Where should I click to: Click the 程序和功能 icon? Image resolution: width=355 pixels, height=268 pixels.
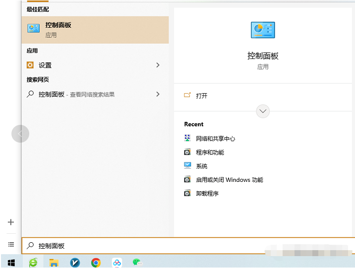click(187, 152)
